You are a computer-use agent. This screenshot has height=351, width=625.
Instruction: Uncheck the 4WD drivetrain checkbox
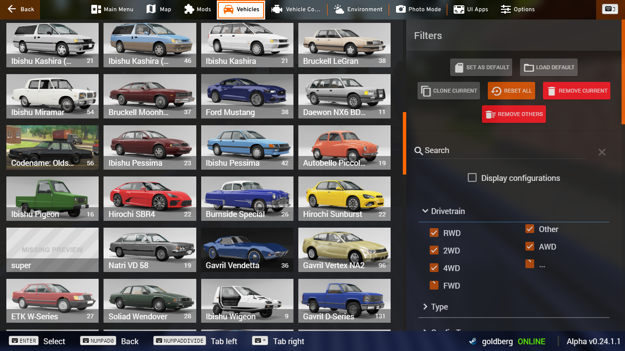pos(434,268)
